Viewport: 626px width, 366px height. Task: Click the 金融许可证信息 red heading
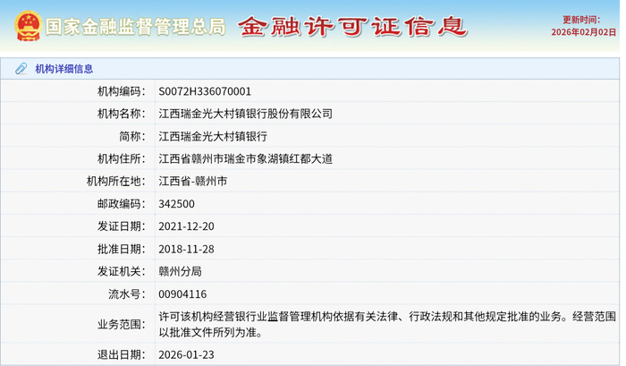[352, 27]
